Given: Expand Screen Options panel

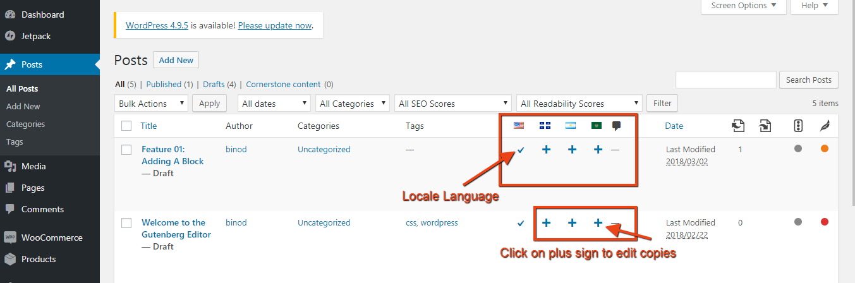Looking at the screenshot, I should (x=744, y=6).
